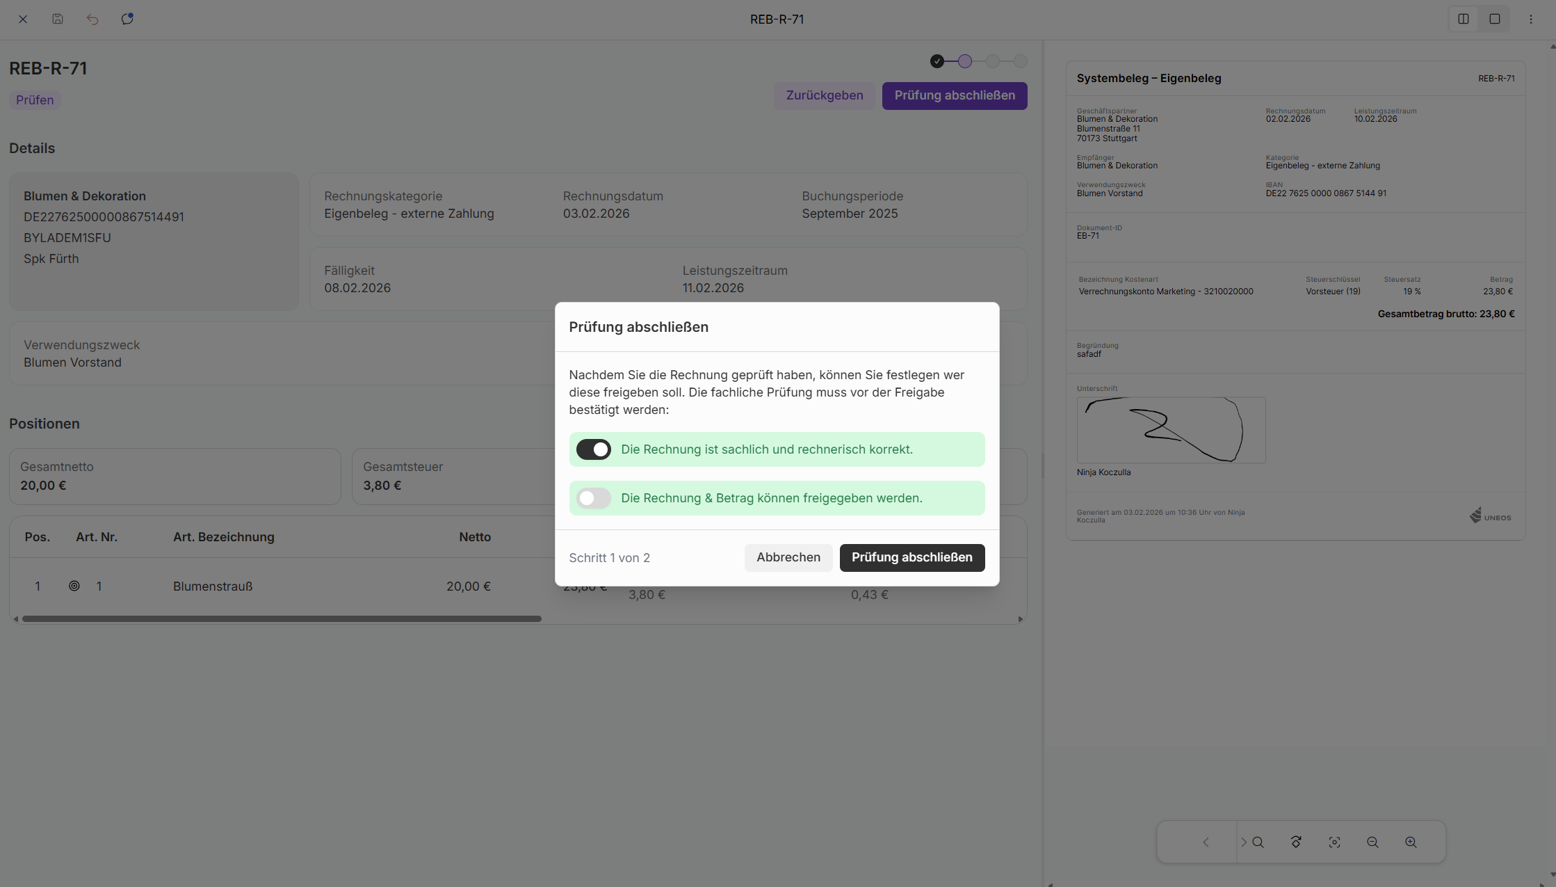
Task: Switch to split view layout icon
Action: [1464, 19]
